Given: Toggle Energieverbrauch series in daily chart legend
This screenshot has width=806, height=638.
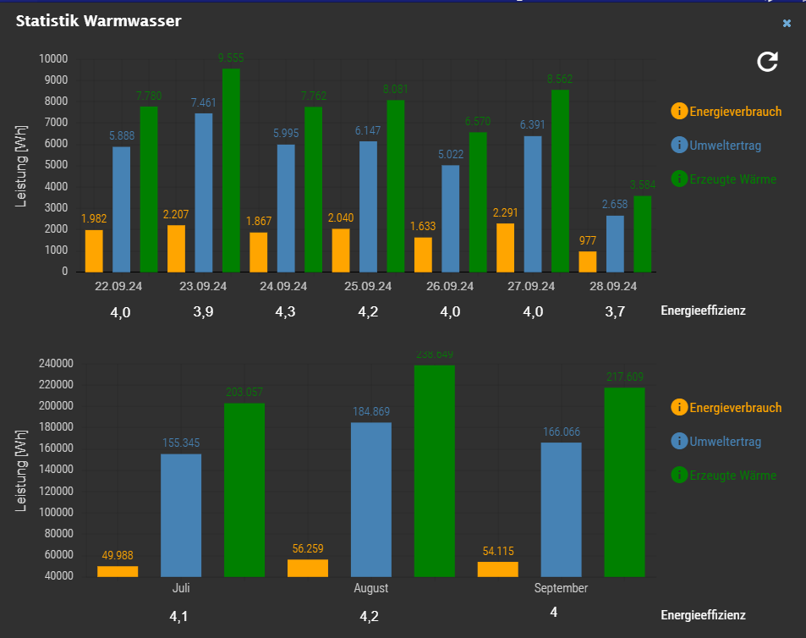Looking at the screenshot, I should click(735, 112).
